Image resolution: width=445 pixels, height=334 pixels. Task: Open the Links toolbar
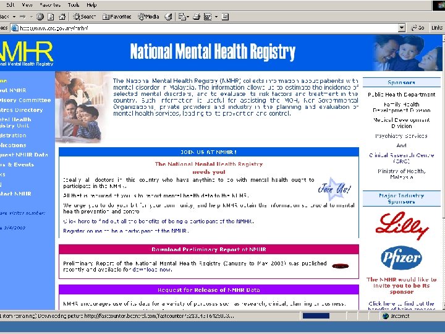[437, 28]
